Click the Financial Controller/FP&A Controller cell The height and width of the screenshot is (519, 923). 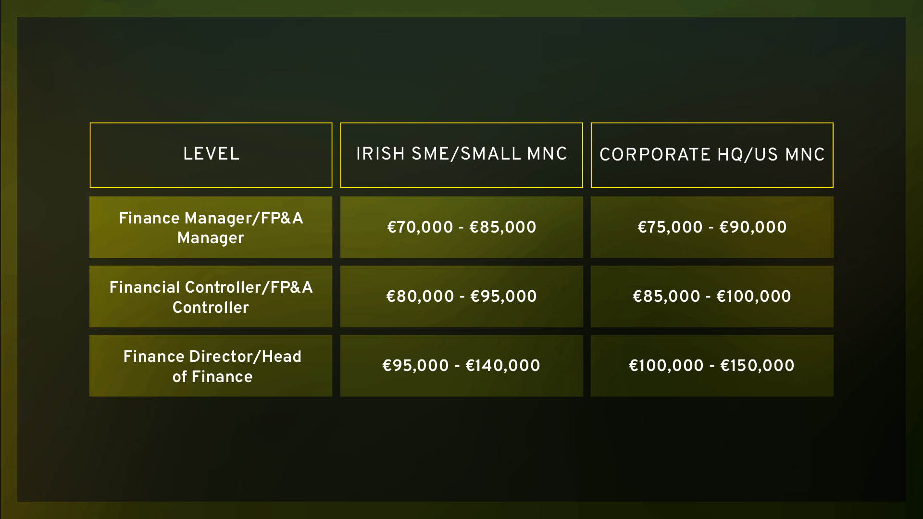[x=211, y=297]
